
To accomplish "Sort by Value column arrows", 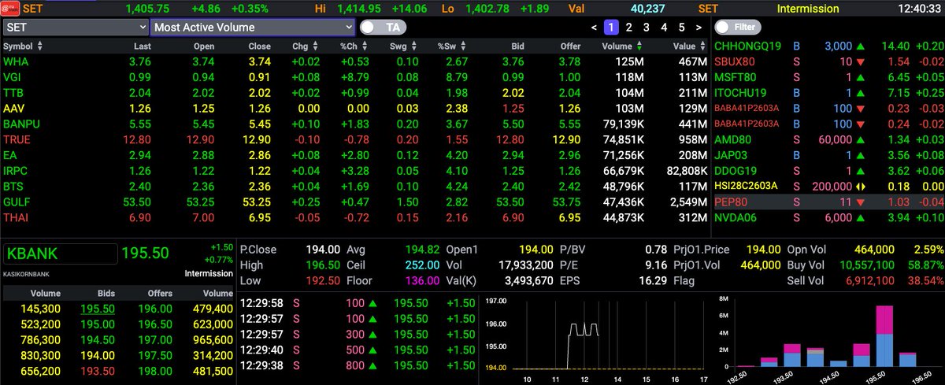I will point(703,46).
